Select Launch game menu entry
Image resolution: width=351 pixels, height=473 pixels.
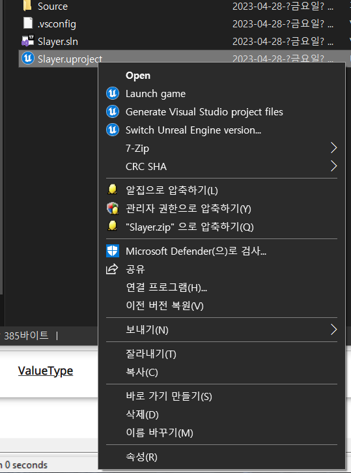[221, 94]
